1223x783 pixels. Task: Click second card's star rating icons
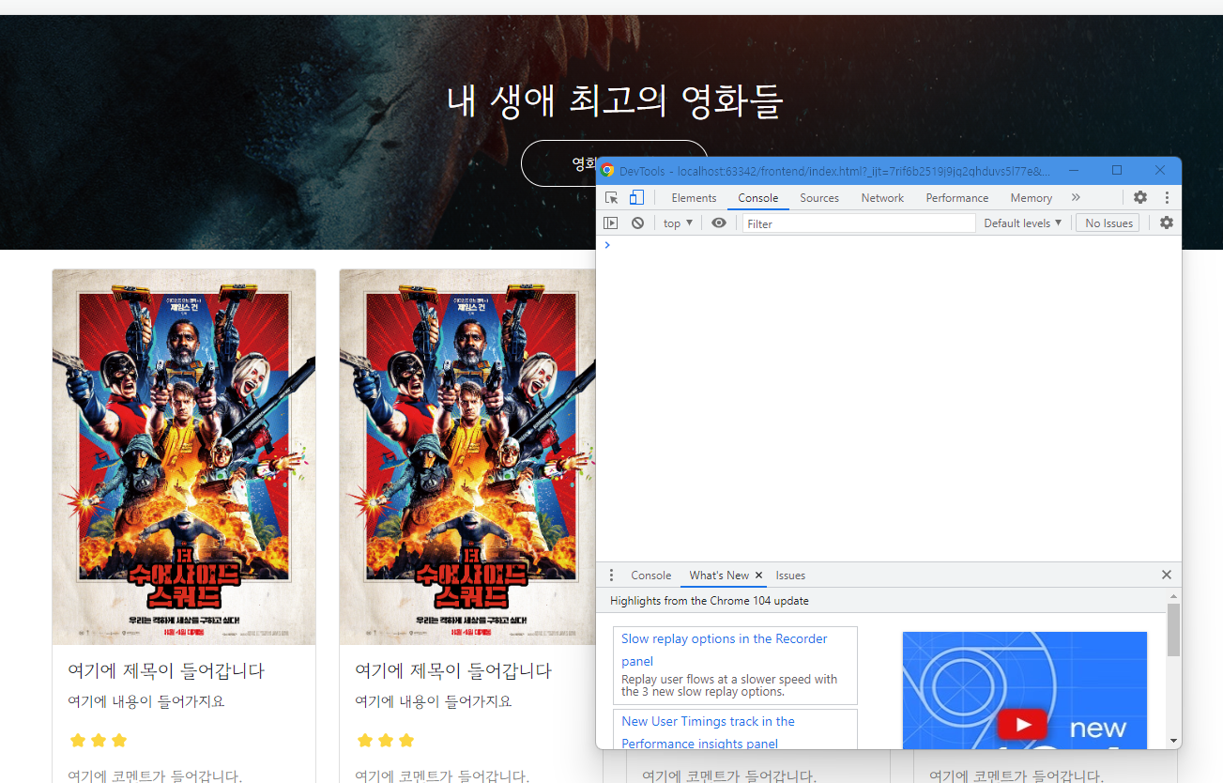coord(386,741)
